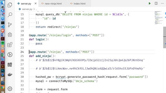This screenshot has width=166, height=93.
Task: Click the def add_ninja() line
Action: pyautogui.click(x=42, y=56)
